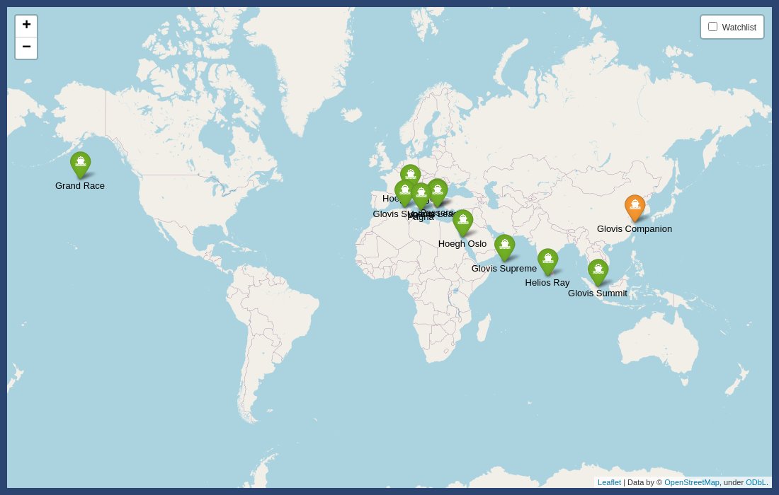Zoom out of the map
Viewport: 779px width, 495px height.
[26, 48]
